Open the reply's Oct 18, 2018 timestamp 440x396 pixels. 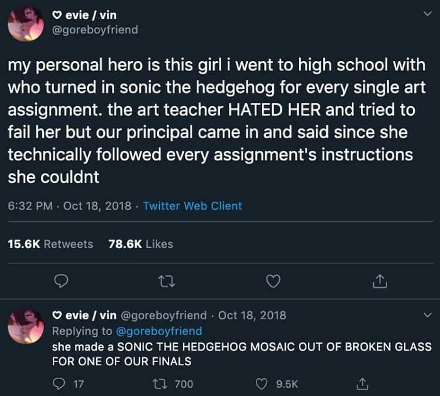coord(252,315)
